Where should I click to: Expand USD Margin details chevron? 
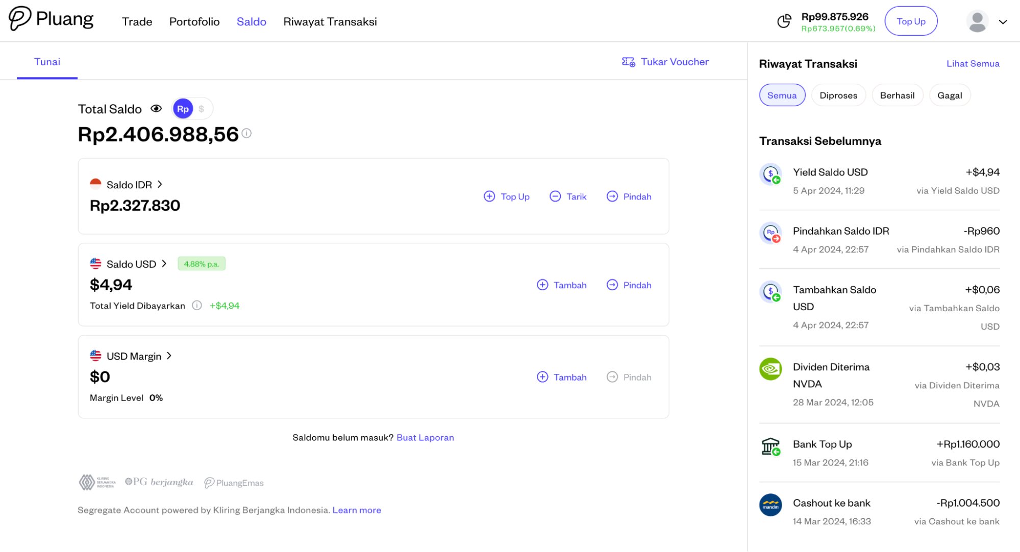169,356
